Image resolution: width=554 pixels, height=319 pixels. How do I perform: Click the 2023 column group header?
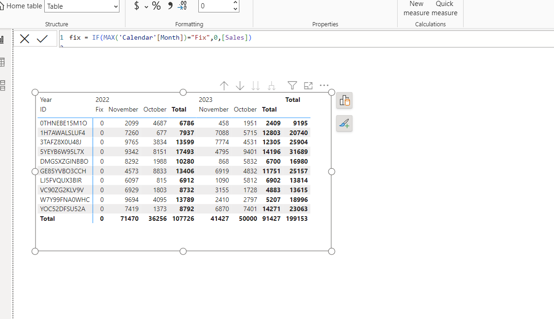click(x=206, y=100)
